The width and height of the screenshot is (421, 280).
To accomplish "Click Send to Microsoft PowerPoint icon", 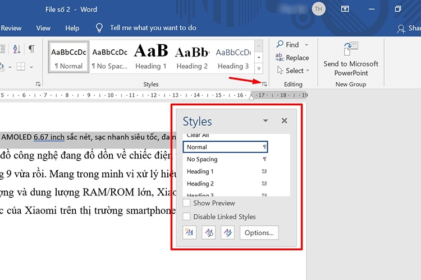I will 351,49.
